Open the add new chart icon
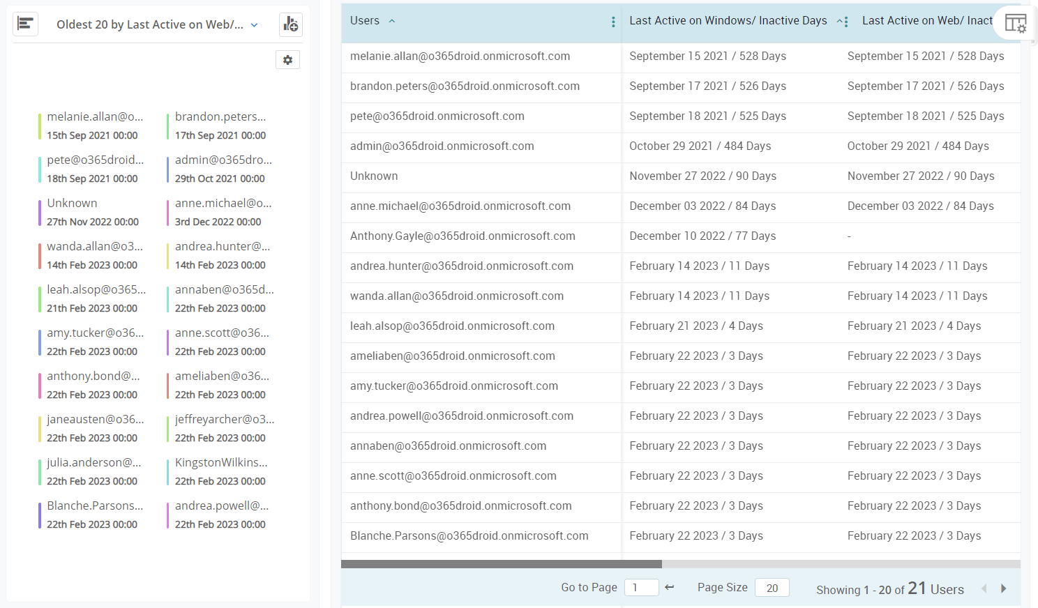 coord(290,24)
